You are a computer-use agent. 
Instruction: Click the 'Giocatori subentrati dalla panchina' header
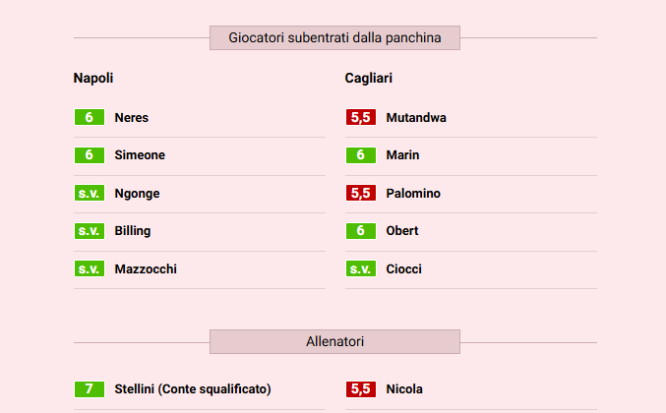(x=334, y=38)
